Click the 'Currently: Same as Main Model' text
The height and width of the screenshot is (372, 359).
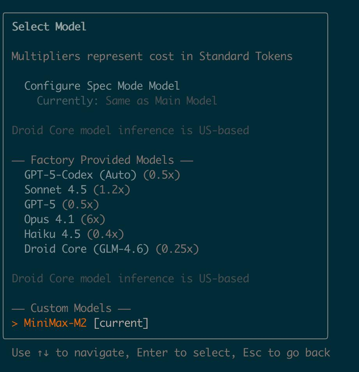point(126,101)
